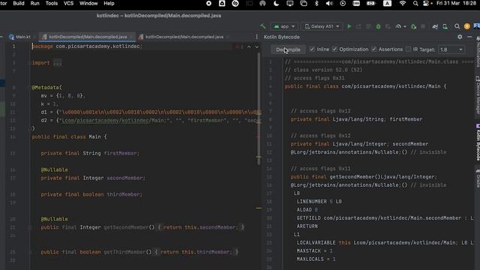Open Device Manager side tool window tab
This screenshot has height=270, width=480.
pyautogui.click(x=477, y=95)
